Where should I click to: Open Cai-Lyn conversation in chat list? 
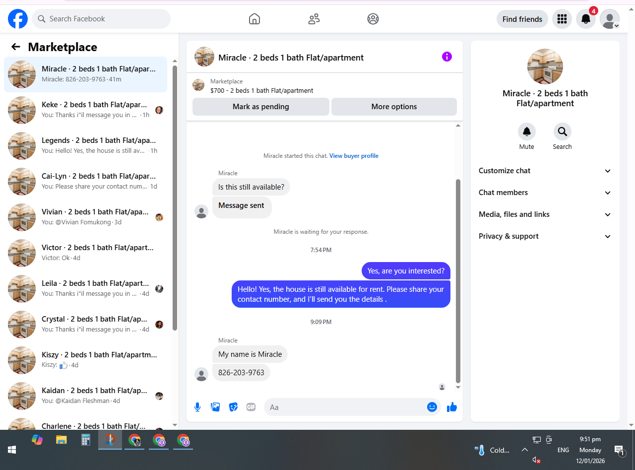point(85,182)
